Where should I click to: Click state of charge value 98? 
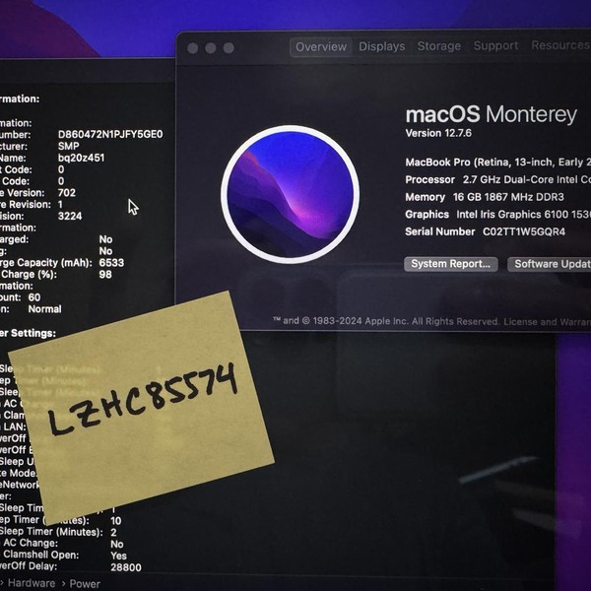coord(105,275)
